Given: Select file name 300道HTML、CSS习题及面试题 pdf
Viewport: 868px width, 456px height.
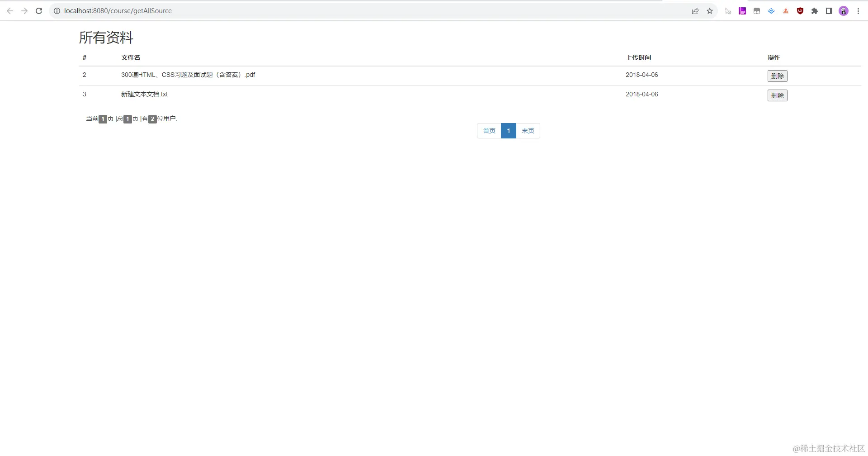Looking at the screenshot, I should tap(188, 75).
